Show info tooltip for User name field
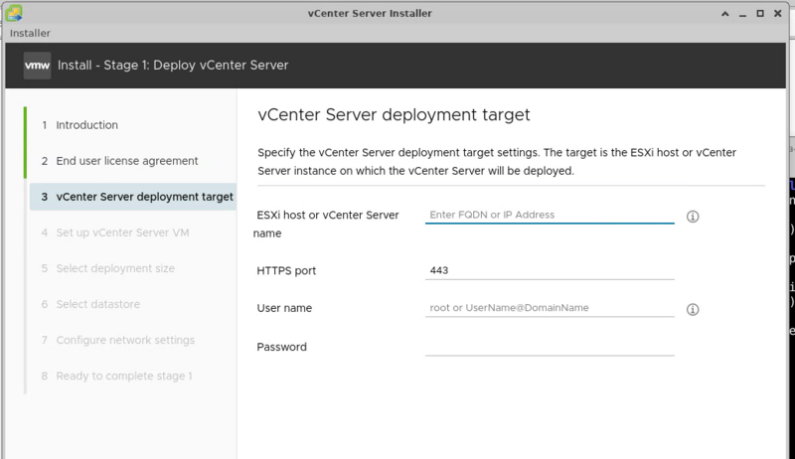This screenshot has height=459, width=795. [x=693, y=309]
